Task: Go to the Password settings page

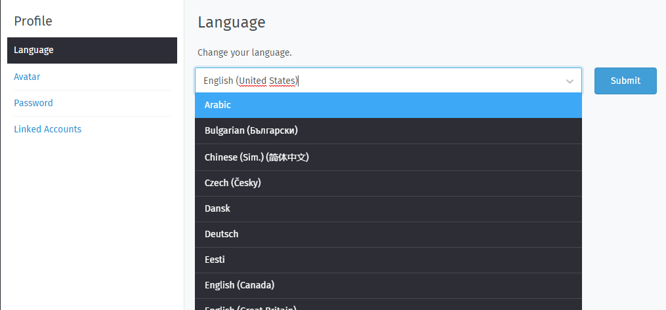Action: (33, 103)
